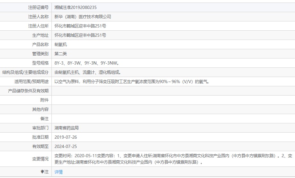Click change record text starting 变更时间：2020-05-11

(173, 159)
